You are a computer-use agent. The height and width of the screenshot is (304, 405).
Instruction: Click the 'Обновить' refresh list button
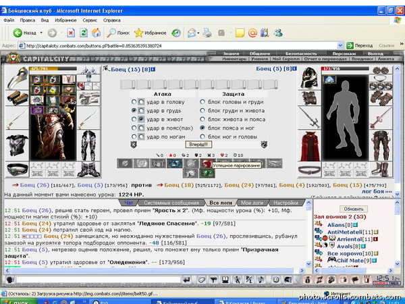pyautogui.click(x=354, y=209)
